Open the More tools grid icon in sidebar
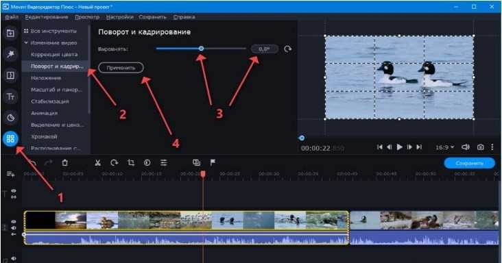This screenshot has height=263, width=502. click(x=10, y=138)
